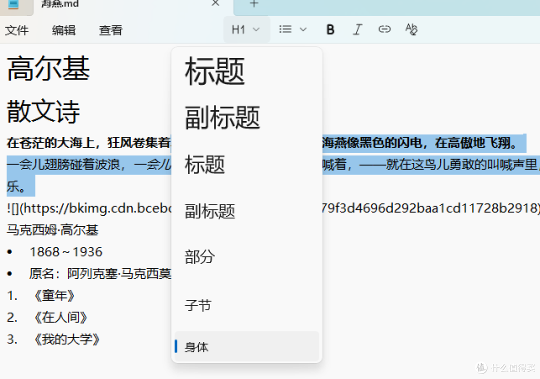Apply a bulleted list with the list icon
The width and height of the screenshot is (540, 379).
point(284,29)
